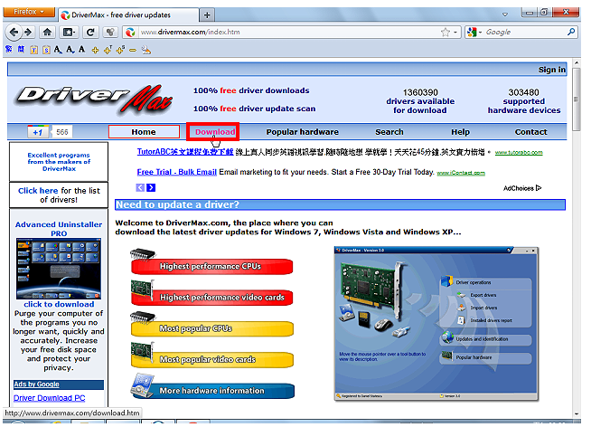Viewport: 591px width, 427px height.
Task: Open Free Trial - Bulk Email ad link
Action: coord(177,172)
